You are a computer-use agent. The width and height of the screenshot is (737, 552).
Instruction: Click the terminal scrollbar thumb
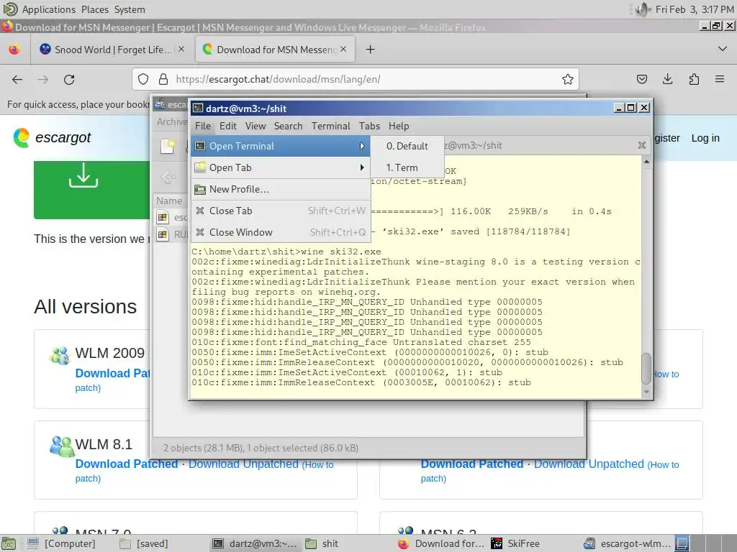647,369
